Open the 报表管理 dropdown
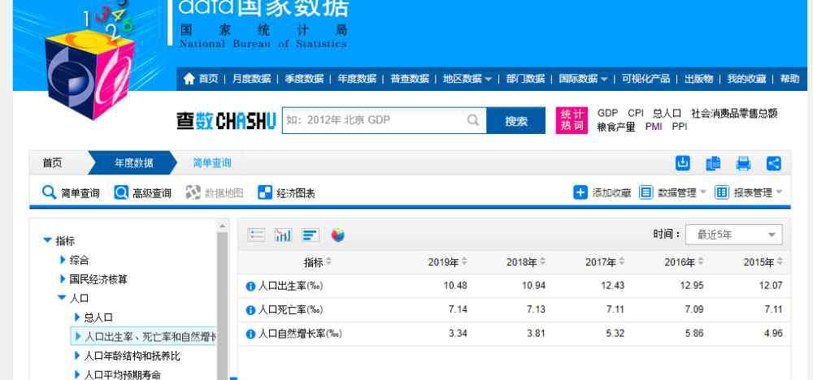This screenshot has height=380, width=813. coord(749,192)
